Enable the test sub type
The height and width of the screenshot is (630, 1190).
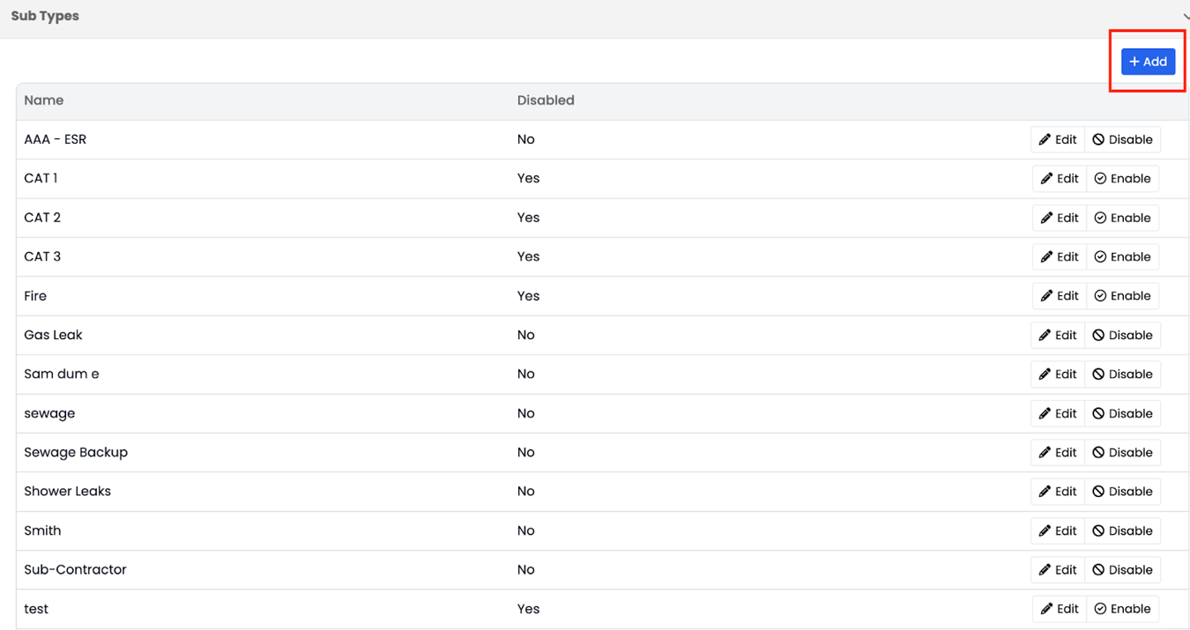pos(1122,609)
